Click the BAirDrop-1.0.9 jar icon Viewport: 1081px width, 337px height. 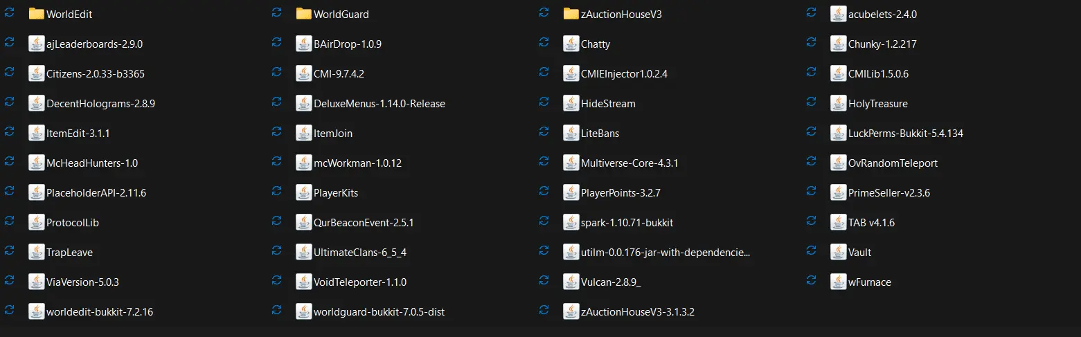coord(304,44)
